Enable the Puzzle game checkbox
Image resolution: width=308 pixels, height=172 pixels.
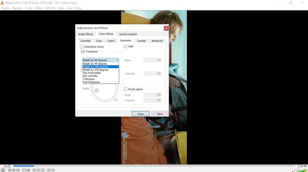[125, 89]
